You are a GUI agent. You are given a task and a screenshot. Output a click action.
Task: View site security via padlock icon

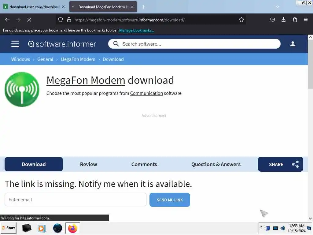[x=69, y=20]
